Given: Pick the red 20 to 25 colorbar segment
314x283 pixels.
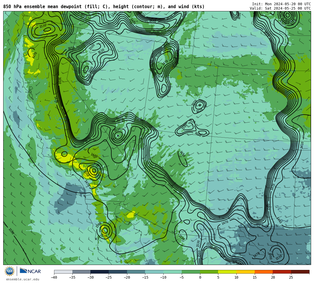Looking at the screenshot, I should [282, 272].
